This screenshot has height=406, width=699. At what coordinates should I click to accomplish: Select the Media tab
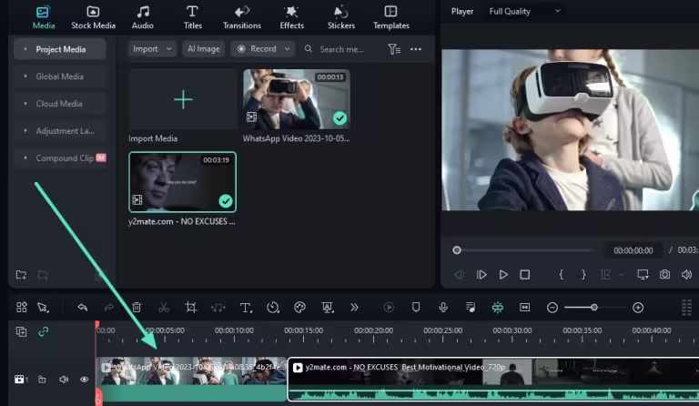point(44,17)
